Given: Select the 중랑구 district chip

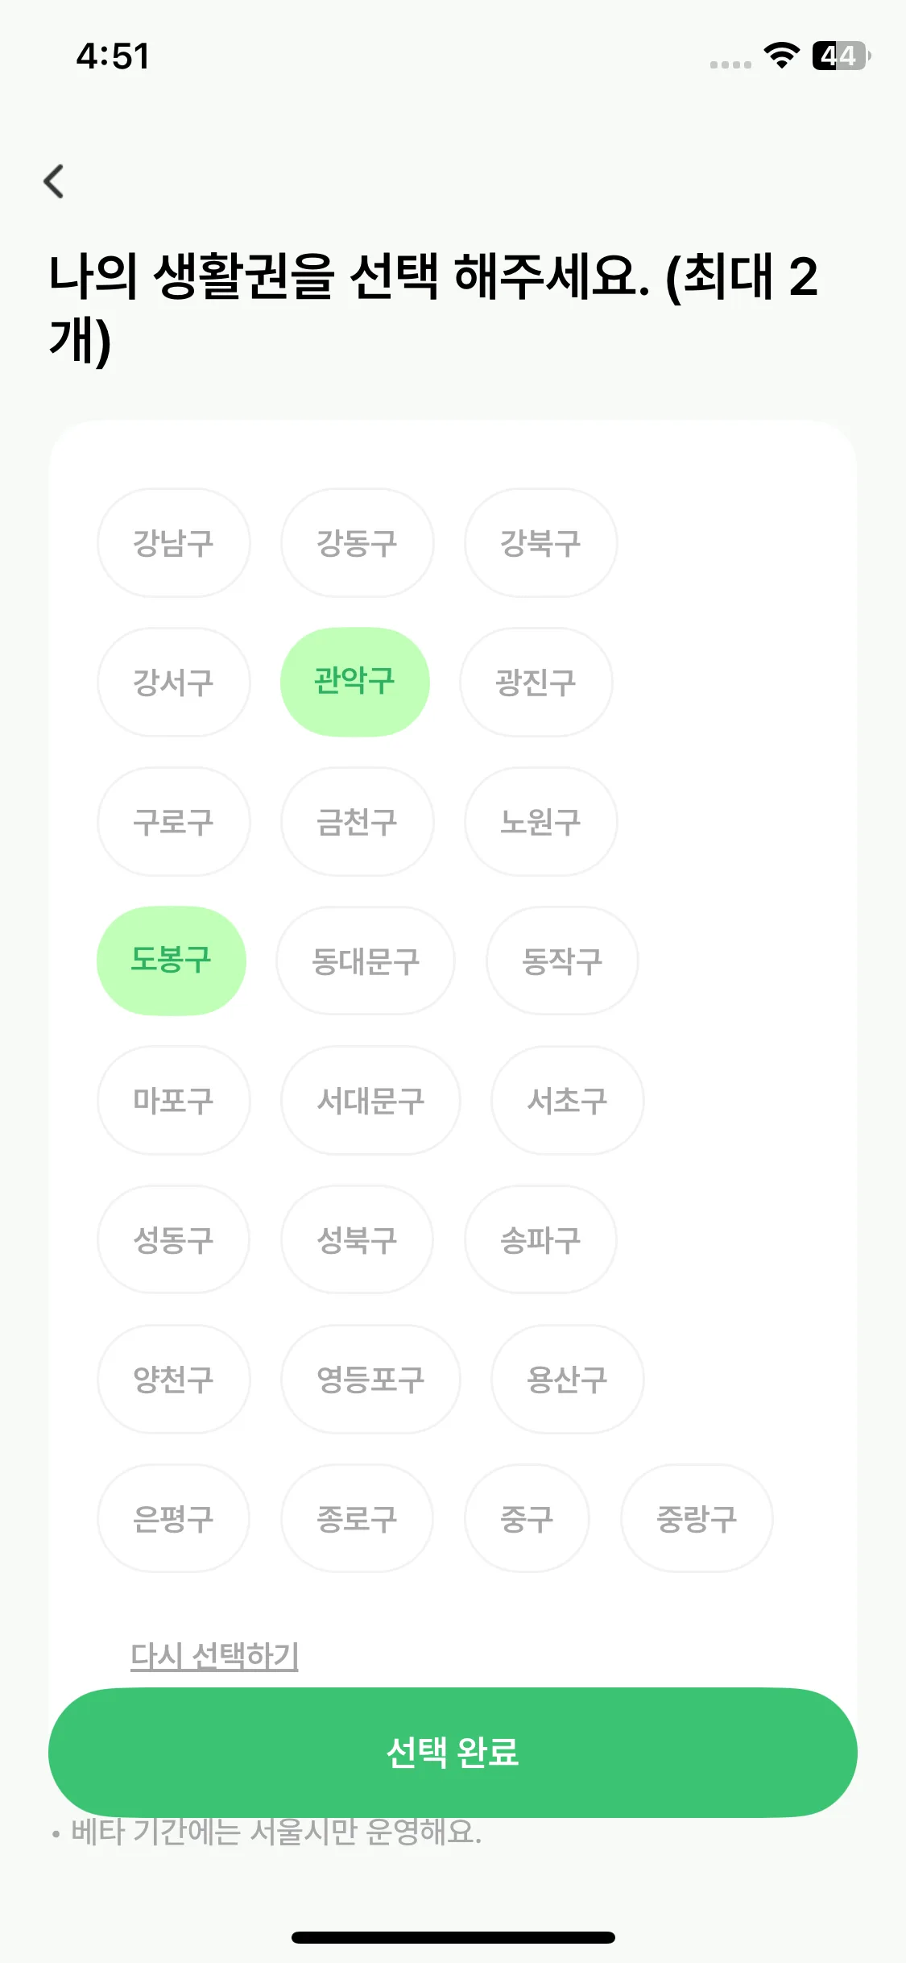Looking at the screenshot, I should (x=697, y=1518).
